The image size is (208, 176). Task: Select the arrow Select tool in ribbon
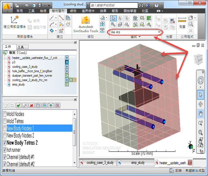pyautogui.click(x=113, y=18)
